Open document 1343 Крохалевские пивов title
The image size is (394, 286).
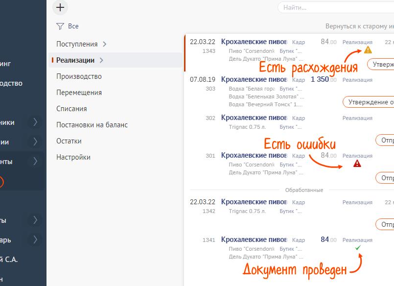[254, 42]
